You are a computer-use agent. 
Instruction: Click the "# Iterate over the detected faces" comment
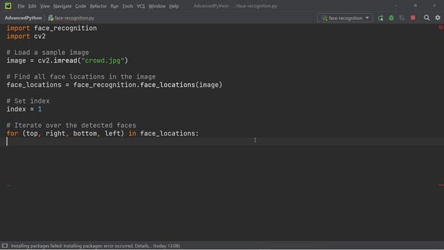[x=71, y=125]
